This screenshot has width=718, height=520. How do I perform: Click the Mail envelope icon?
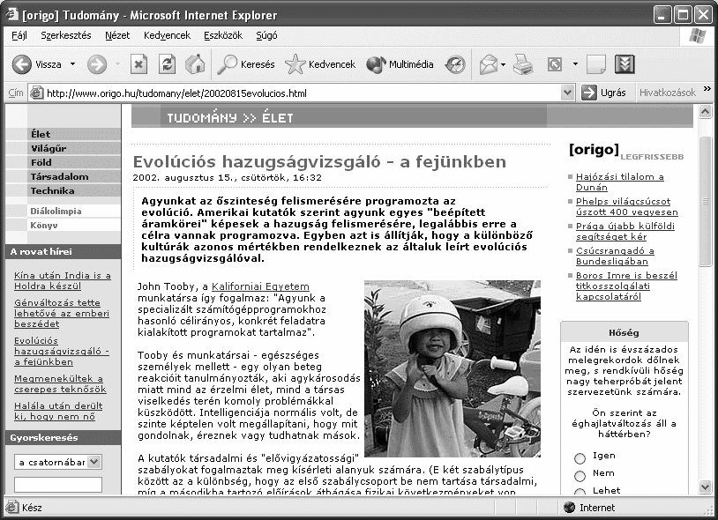click(x=488, y=64)
